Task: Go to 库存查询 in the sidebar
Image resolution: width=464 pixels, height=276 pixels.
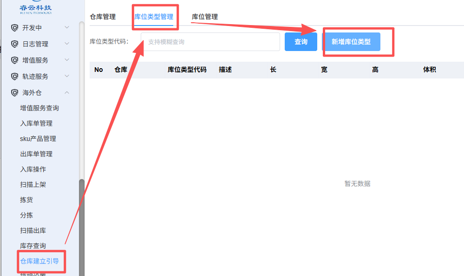Action: pos(33,246)
